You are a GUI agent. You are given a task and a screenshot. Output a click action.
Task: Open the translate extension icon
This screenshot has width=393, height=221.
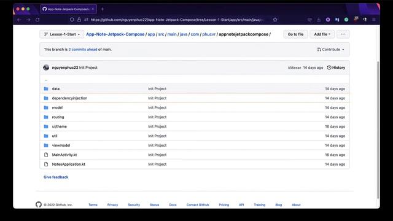coord(337,20)
